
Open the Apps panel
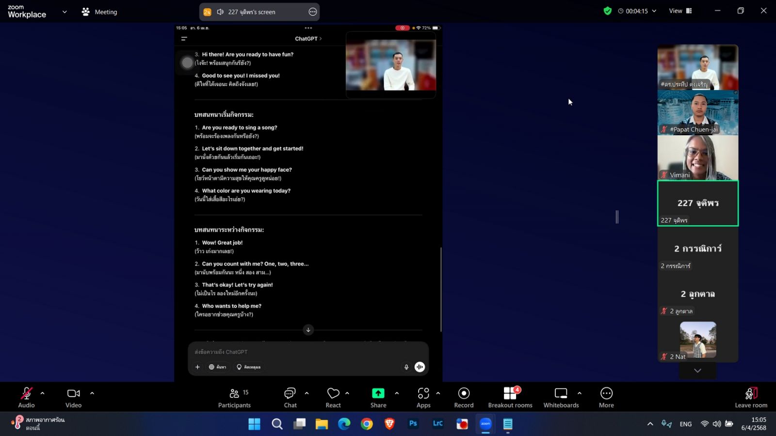tap(423, 397)
